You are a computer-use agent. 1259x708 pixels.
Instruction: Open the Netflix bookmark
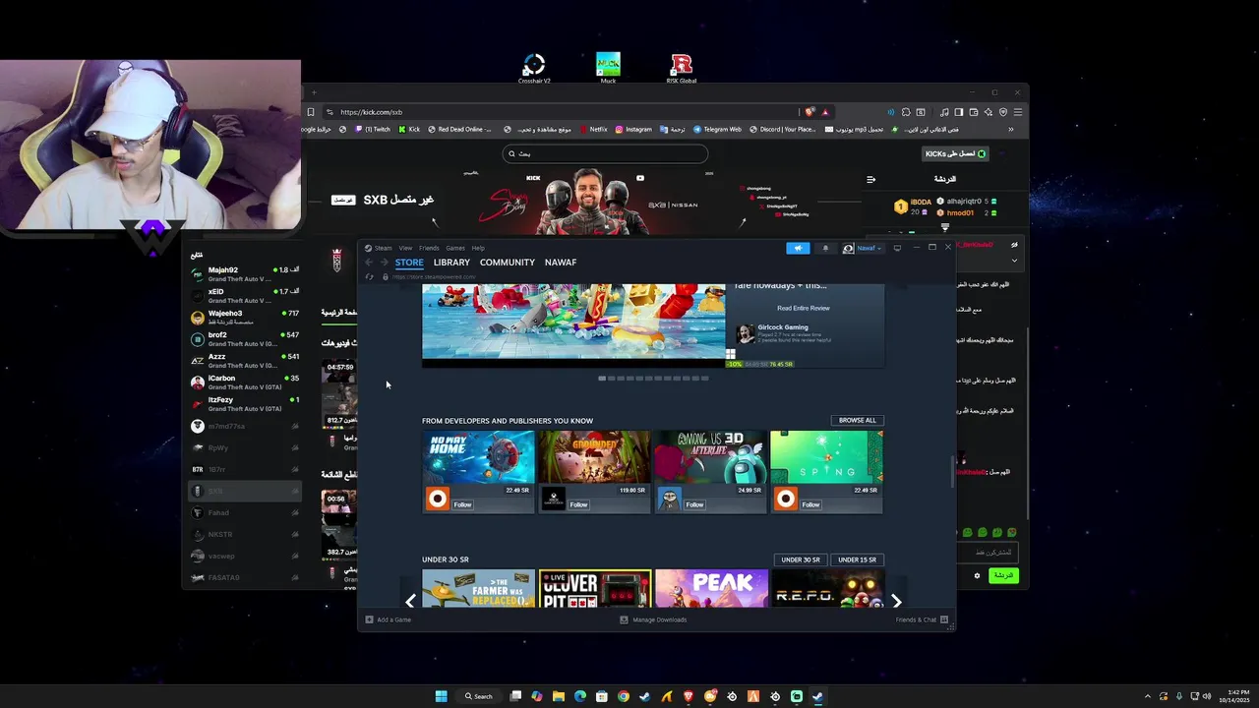tap(592, 129)
